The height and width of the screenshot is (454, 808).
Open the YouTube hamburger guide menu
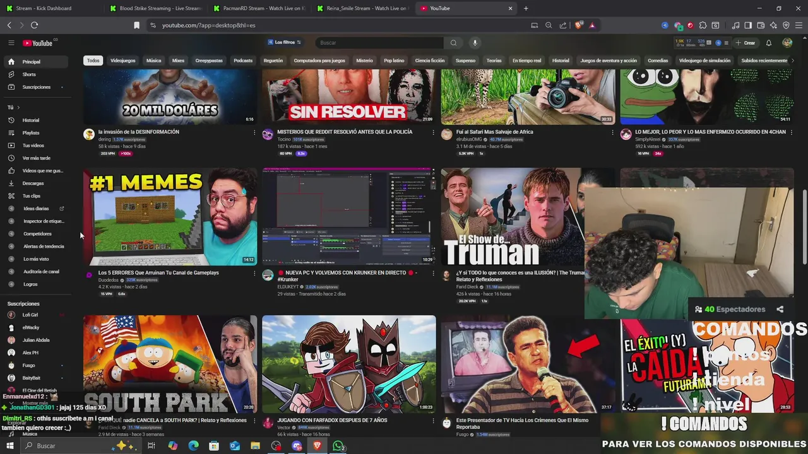[x=11, y=43]
